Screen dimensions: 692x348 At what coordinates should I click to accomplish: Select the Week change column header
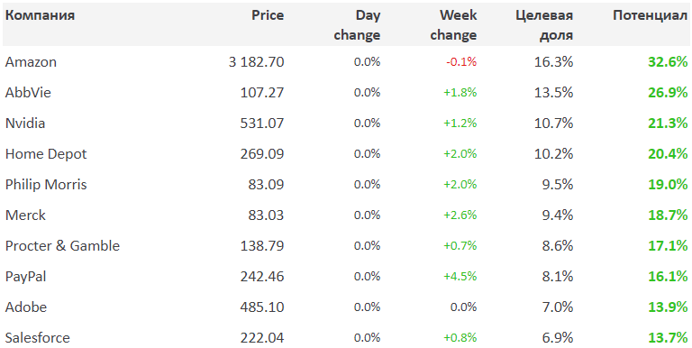click(x=453, y=25)
